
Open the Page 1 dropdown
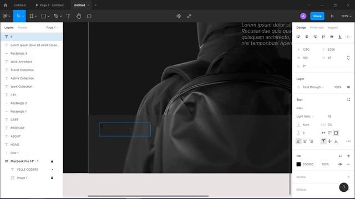tap(52, 28)
